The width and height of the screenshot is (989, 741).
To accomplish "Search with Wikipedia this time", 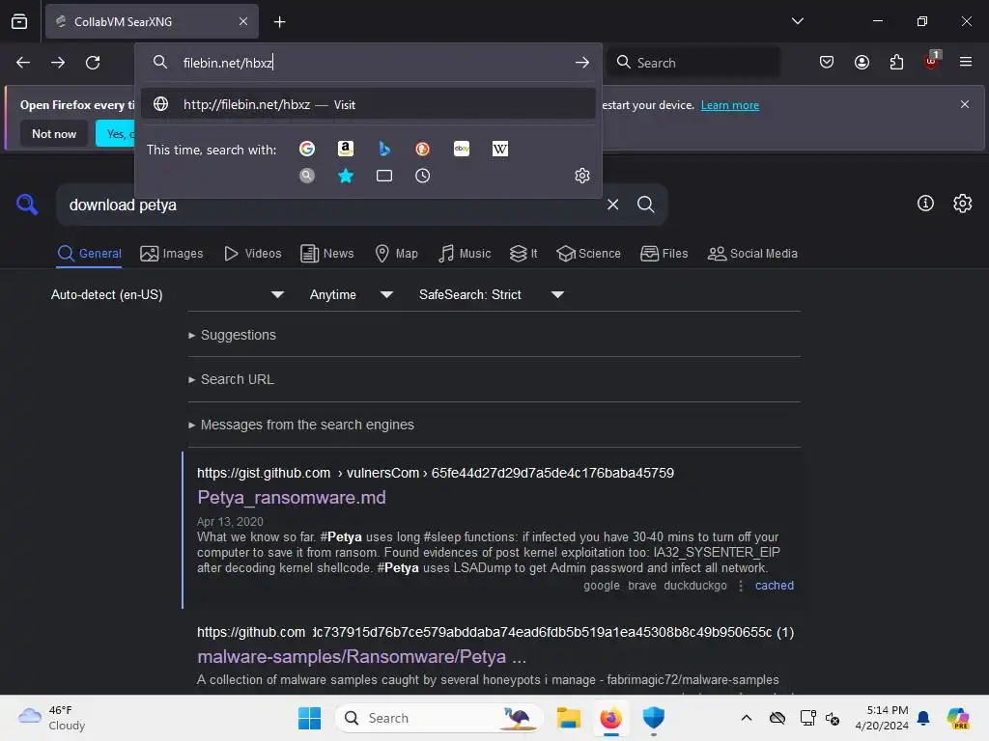I will (500, 149).
